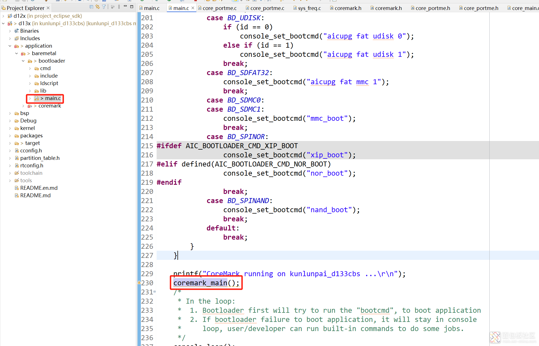
Task: Close the Project Explorer view tab
Action: pos(48,8)
